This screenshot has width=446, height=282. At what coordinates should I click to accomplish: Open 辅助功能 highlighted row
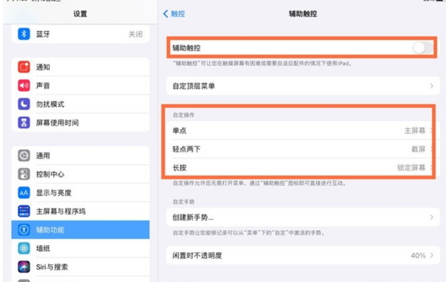pos(80,229)
